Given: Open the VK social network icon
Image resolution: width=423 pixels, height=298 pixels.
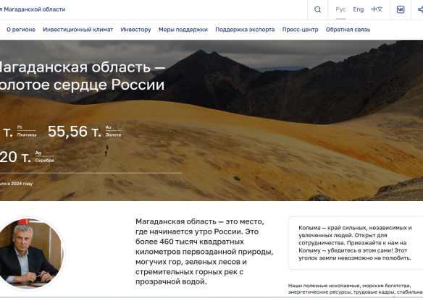Looking at the screenshot, I should click(401, 9).
